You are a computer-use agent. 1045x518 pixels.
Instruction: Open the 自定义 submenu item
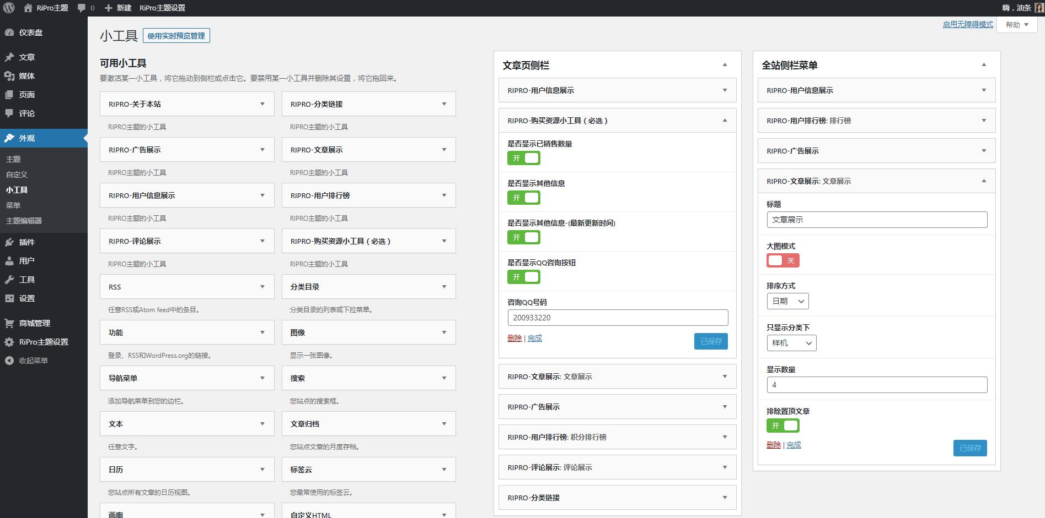tap(17, 175)
